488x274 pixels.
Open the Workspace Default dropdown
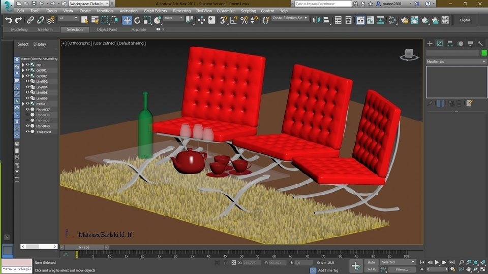pyautogui.click(x=88, y=4)
